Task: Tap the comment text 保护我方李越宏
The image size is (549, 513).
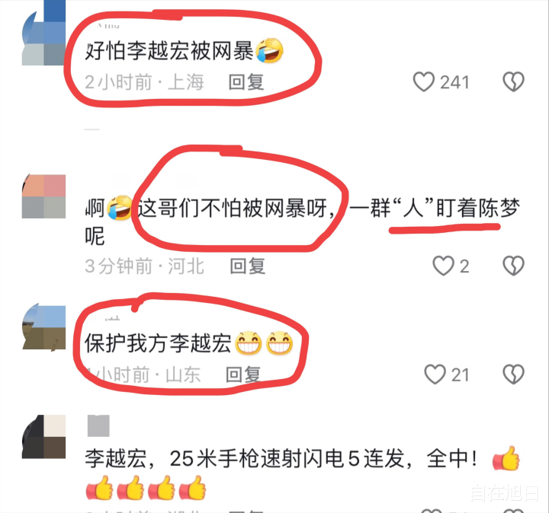Action: click(x=158, y=343)
